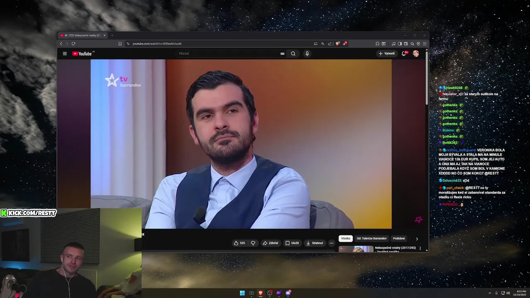Close the Nebezpečné vzťahy browser tab
The image size is (530, 298).
[104, 35]
